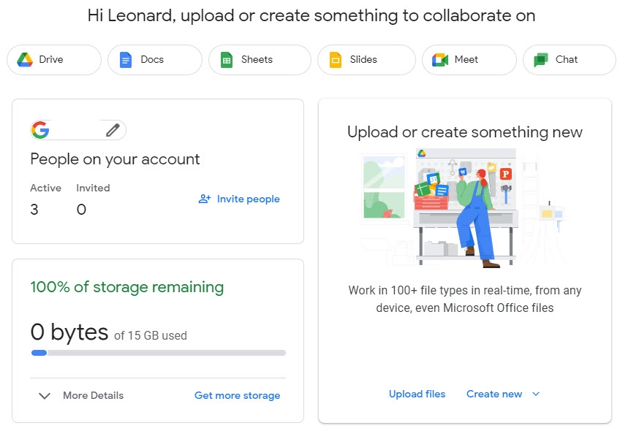Click the storage usage progress bar
The width and height of the screenshot is (620, 431).
pos(158,353)
